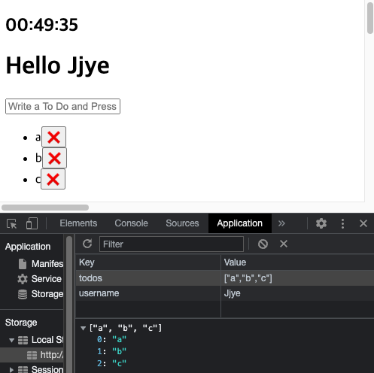Activate the inspect element picker icon
The image size is (374, 373).
12,223
